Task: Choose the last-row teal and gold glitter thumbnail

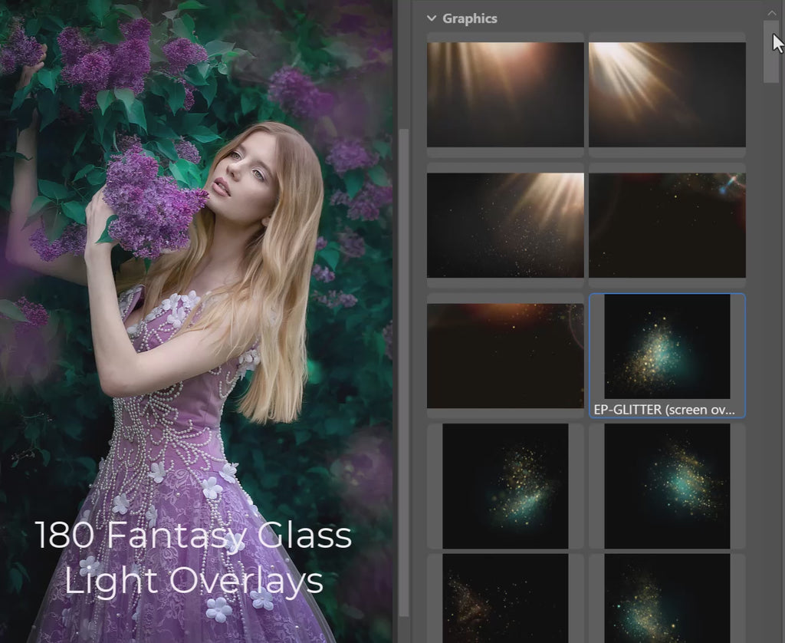Action: pos(667,598)
